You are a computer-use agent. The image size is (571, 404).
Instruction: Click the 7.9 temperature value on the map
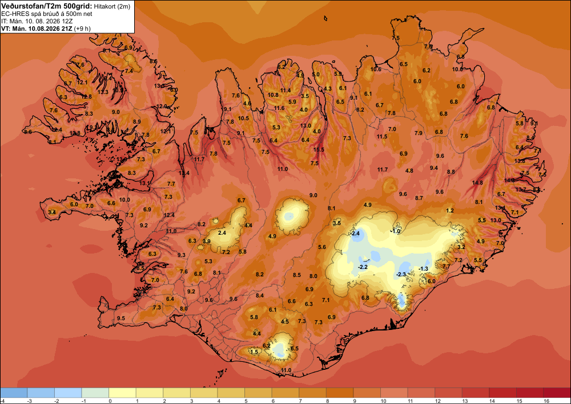coord(419,133)
